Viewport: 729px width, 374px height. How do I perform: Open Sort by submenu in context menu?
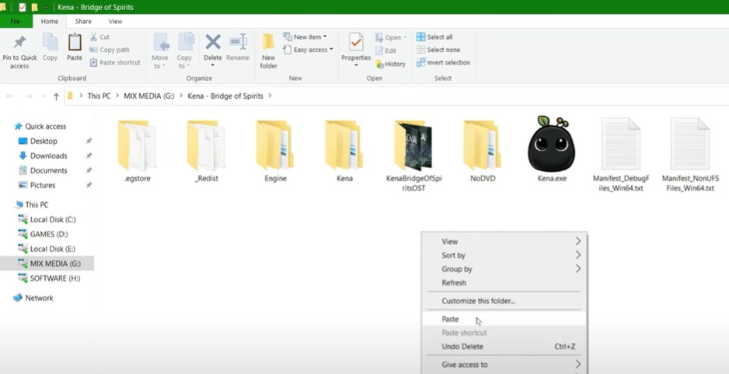pyautogui.click(x=504, y=255)
